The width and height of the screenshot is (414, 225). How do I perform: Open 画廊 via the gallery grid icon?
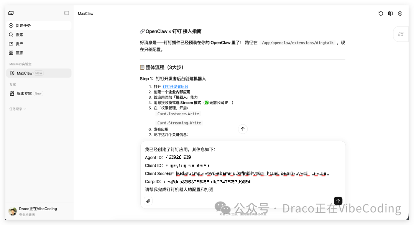point(11,53)
